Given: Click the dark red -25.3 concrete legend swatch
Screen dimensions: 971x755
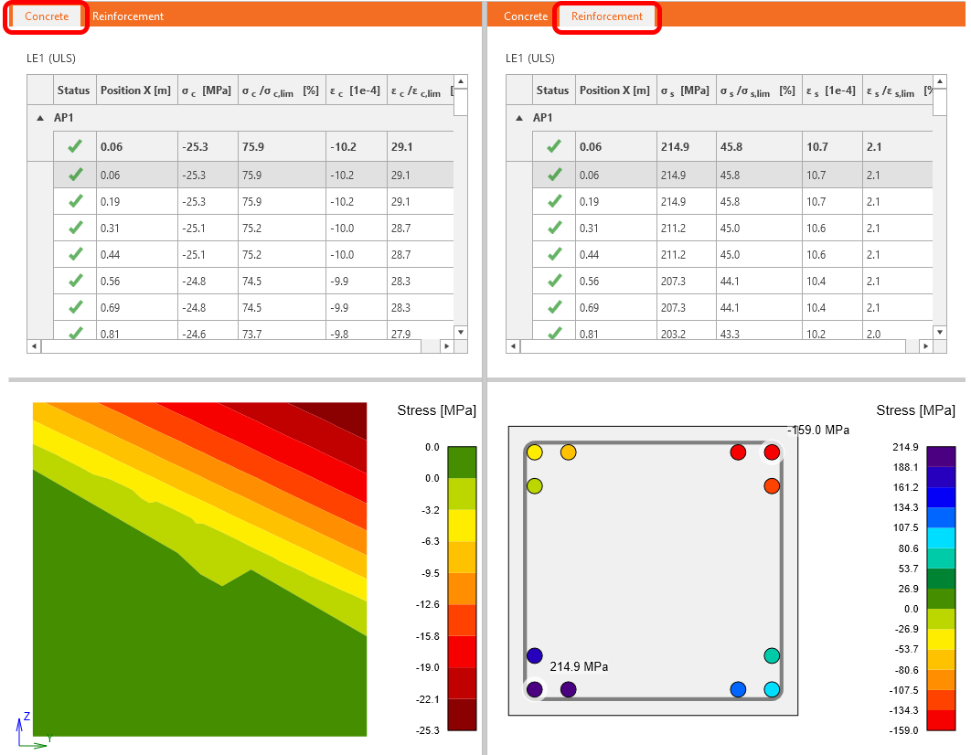Looking at the screenshot, I should 463,716.
